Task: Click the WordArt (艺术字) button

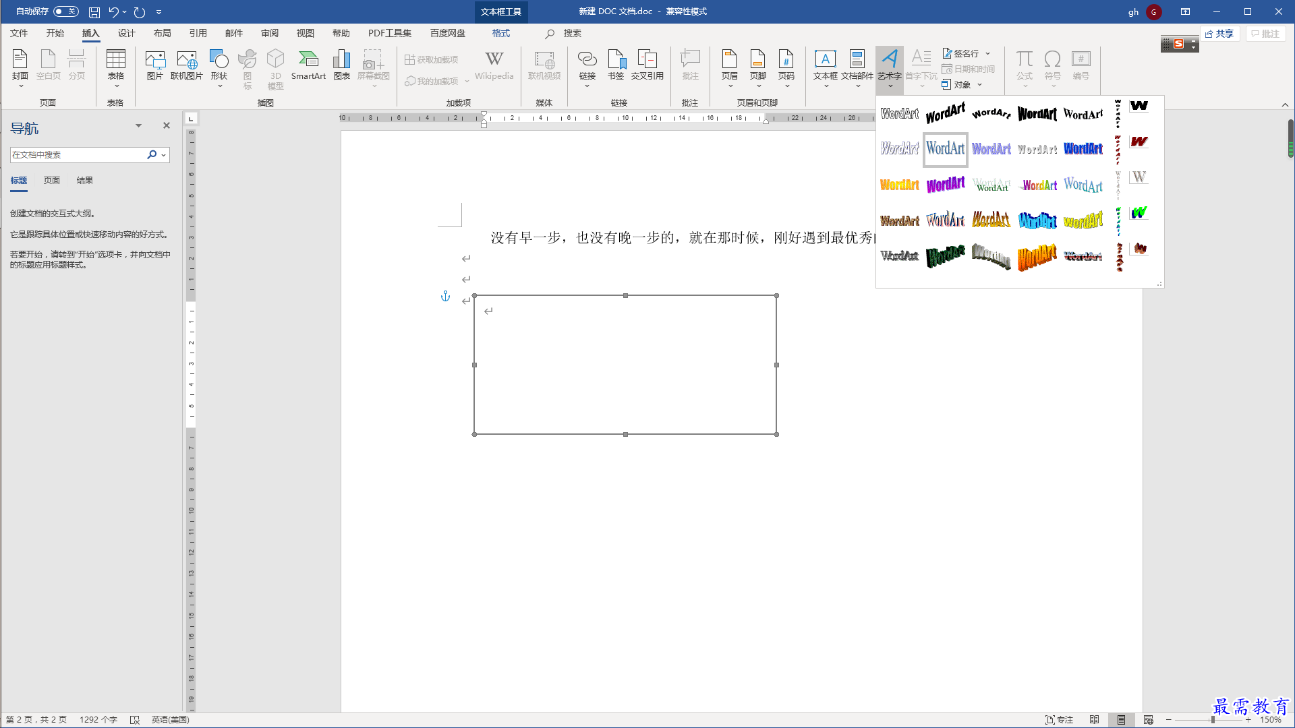Action: coord(890,69)
